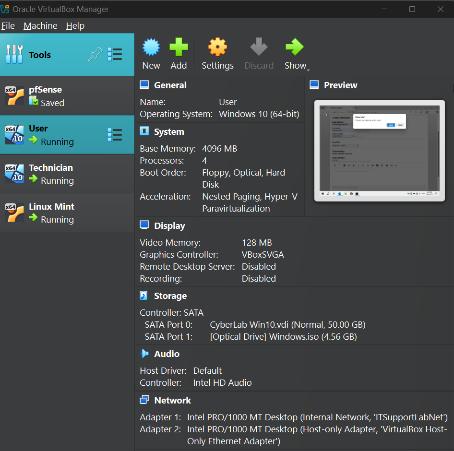
Task: Click the '4096 MB' base memory value
Action: click(x=219, y=149)
